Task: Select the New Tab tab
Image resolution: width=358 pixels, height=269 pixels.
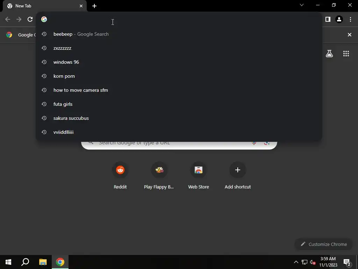Action: tap(45, 6)
